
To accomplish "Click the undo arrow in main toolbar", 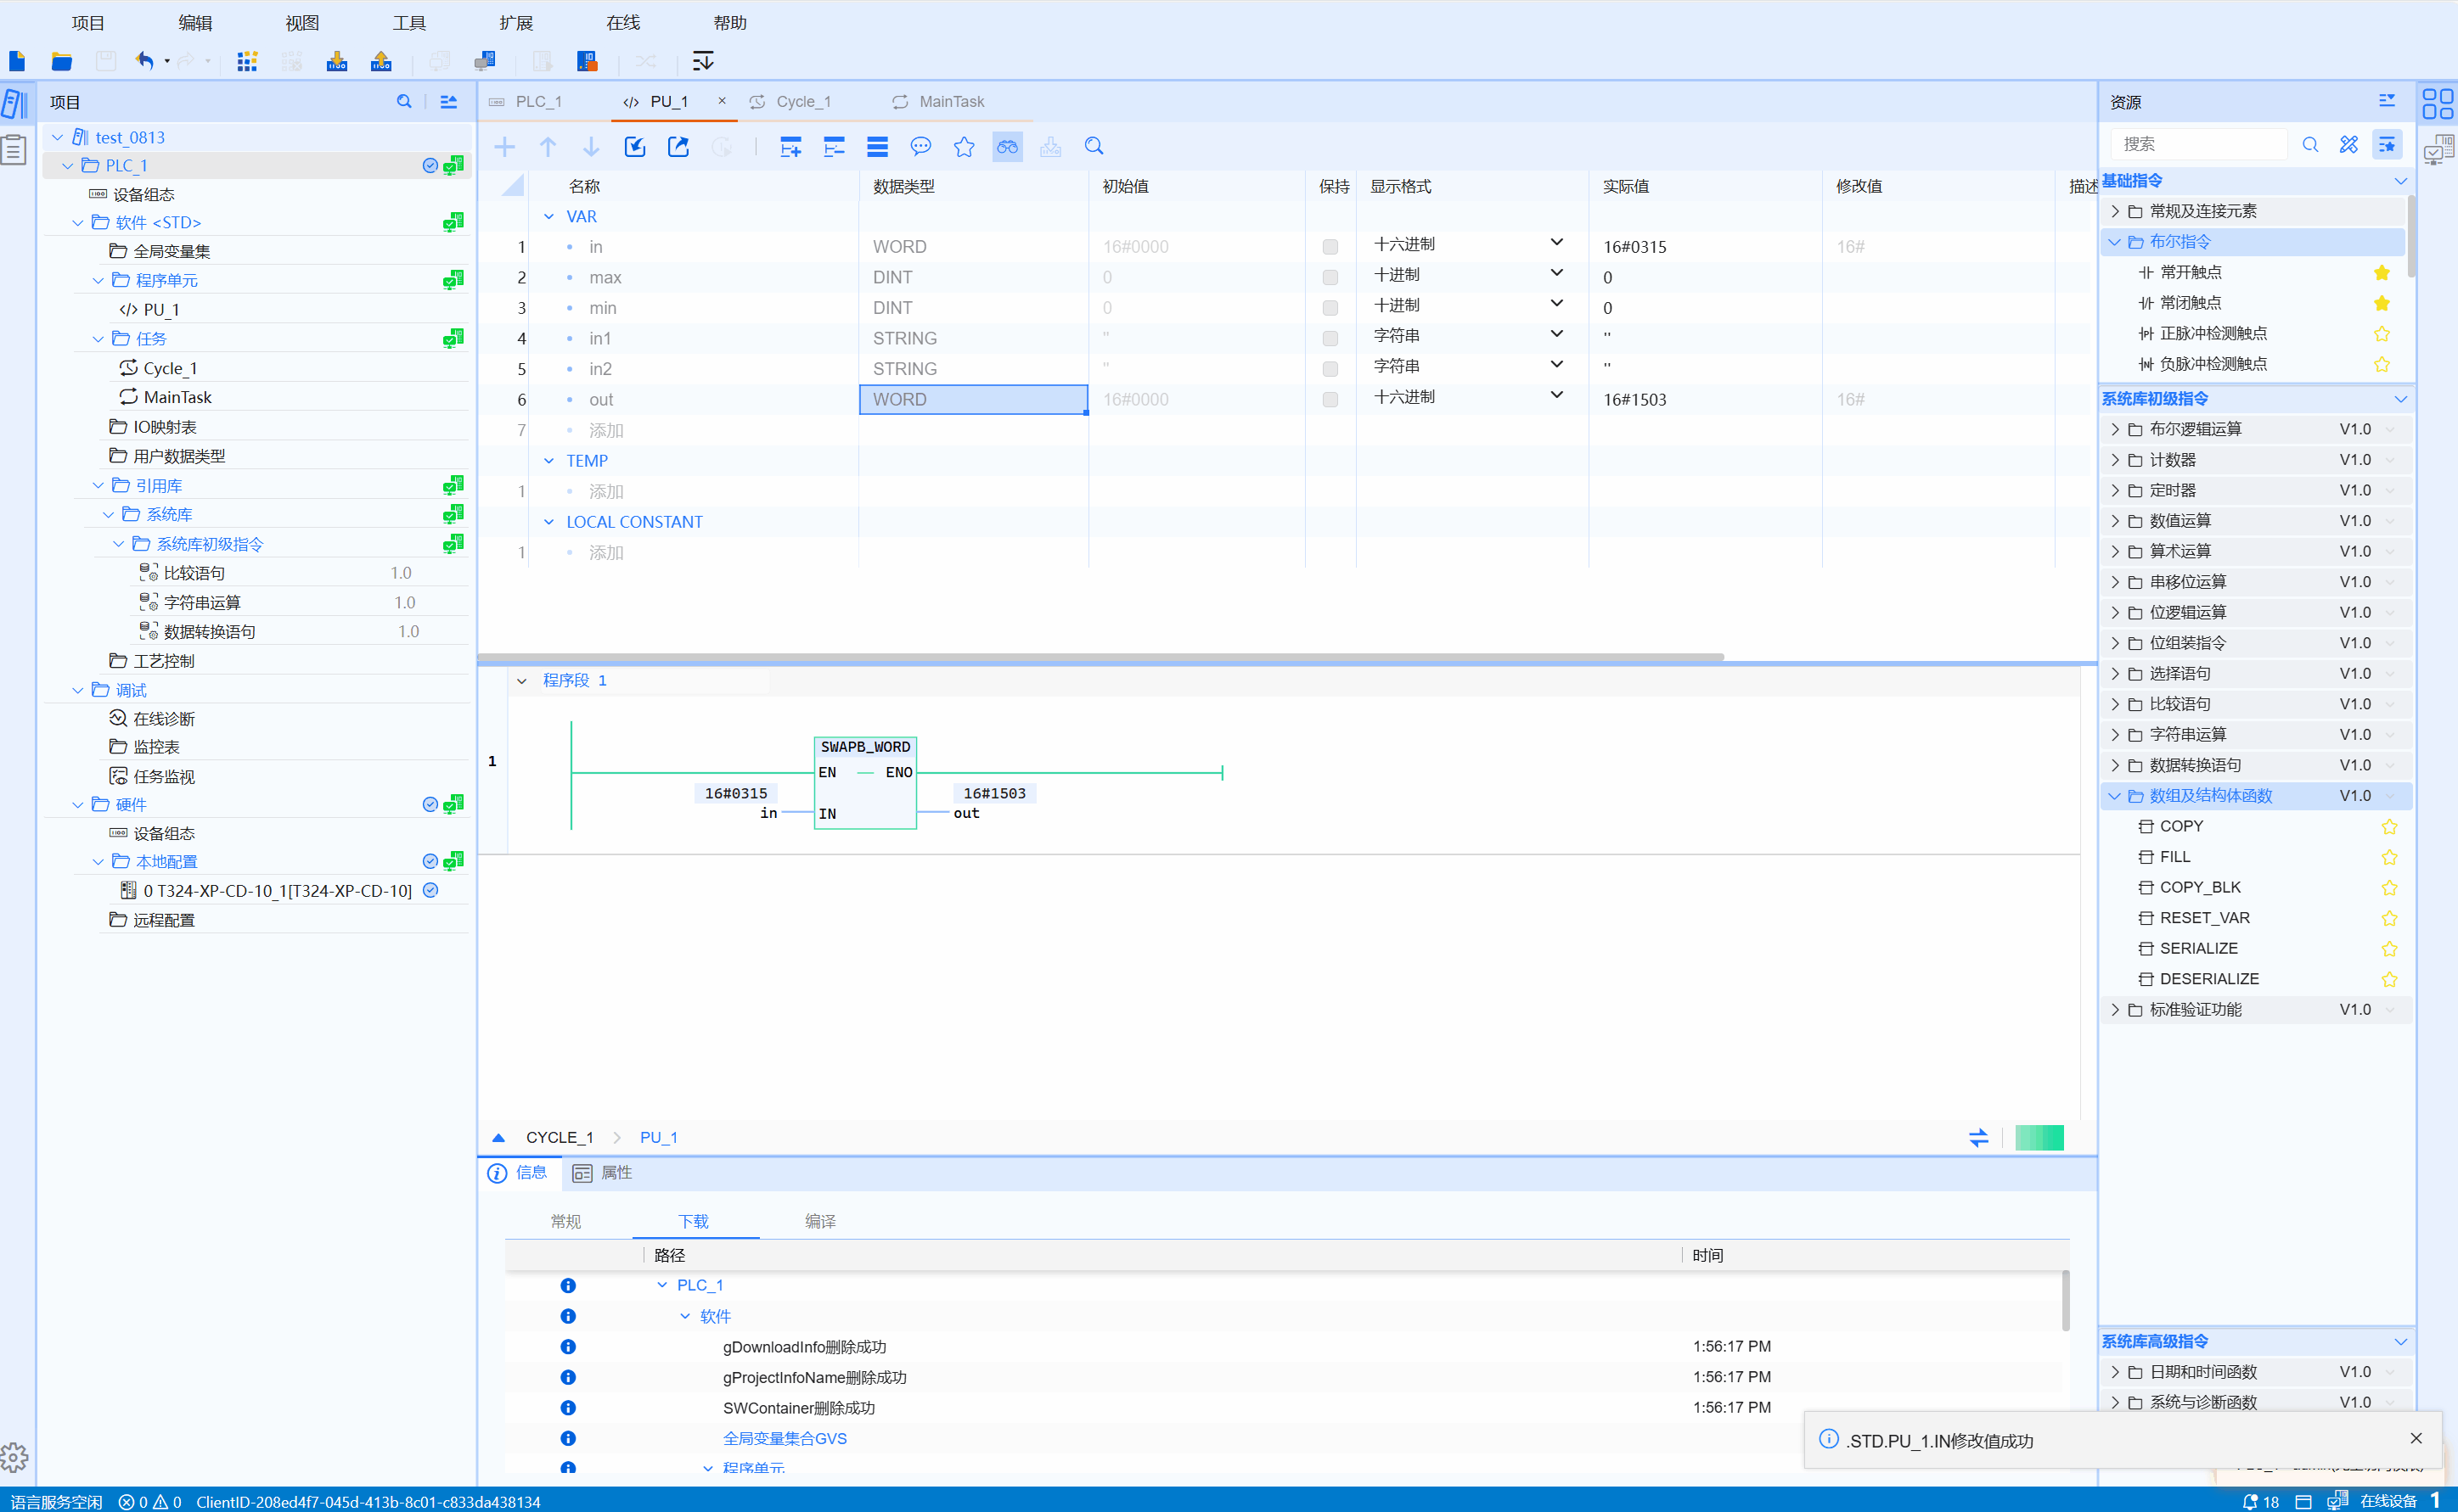I will [145, 61].
